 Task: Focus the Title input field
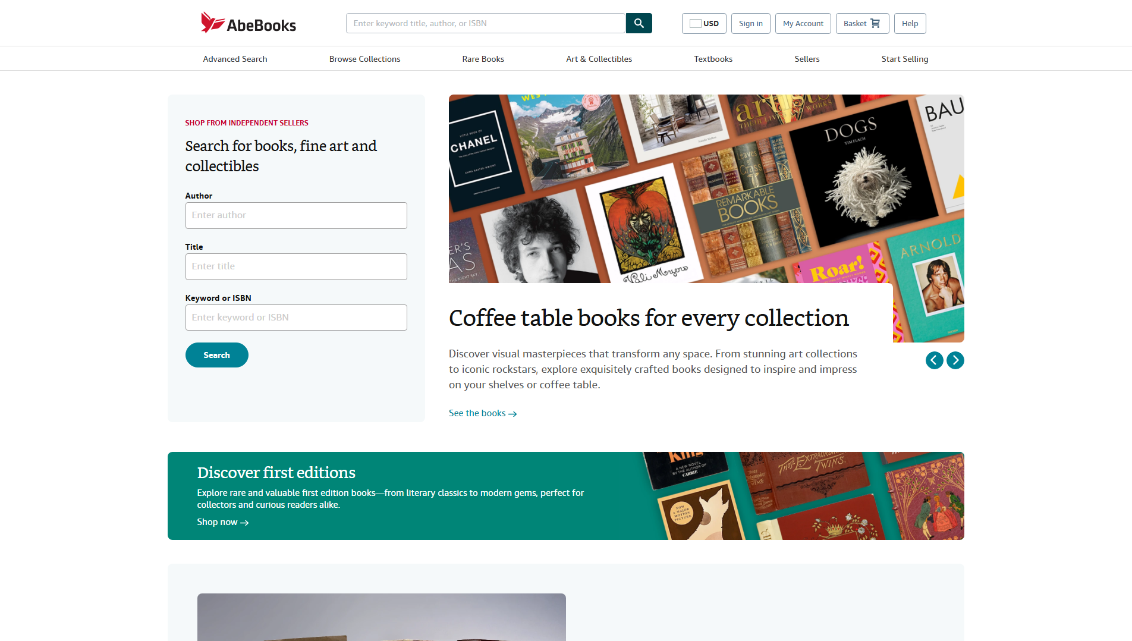pos(296,266)
